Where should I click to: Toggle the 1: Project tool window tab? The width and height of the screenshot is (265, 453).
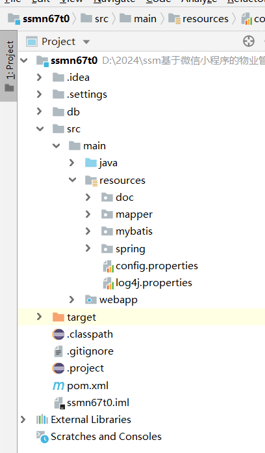click(x=9, y=66)
